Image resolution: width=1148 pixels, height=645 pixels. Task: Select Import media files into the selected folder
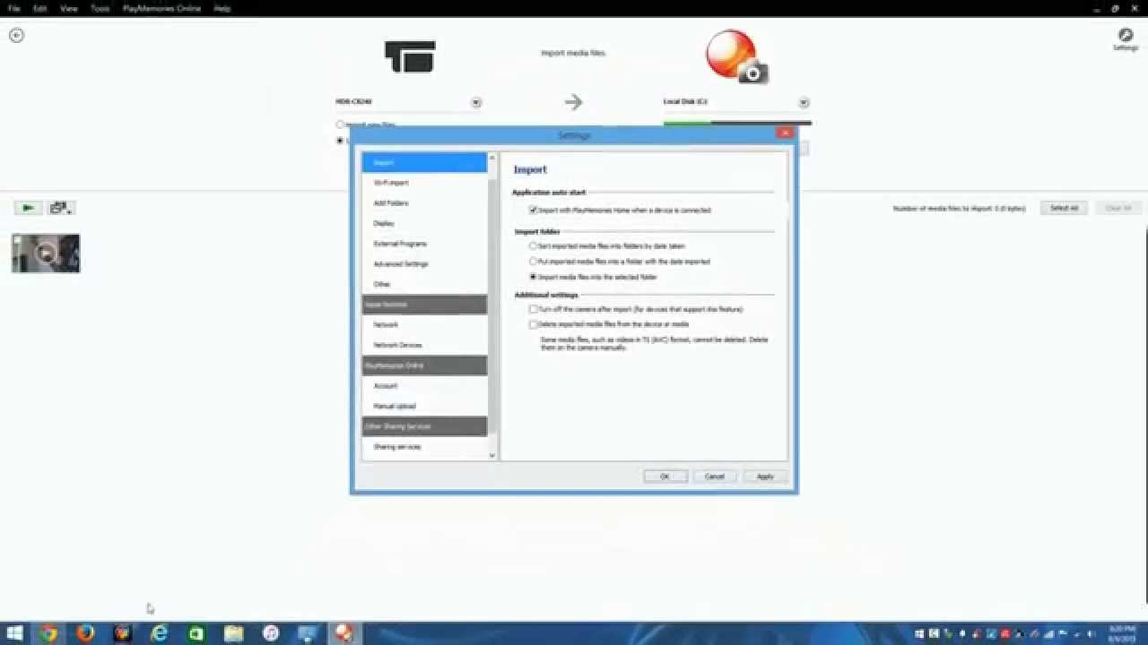point(534,277)
